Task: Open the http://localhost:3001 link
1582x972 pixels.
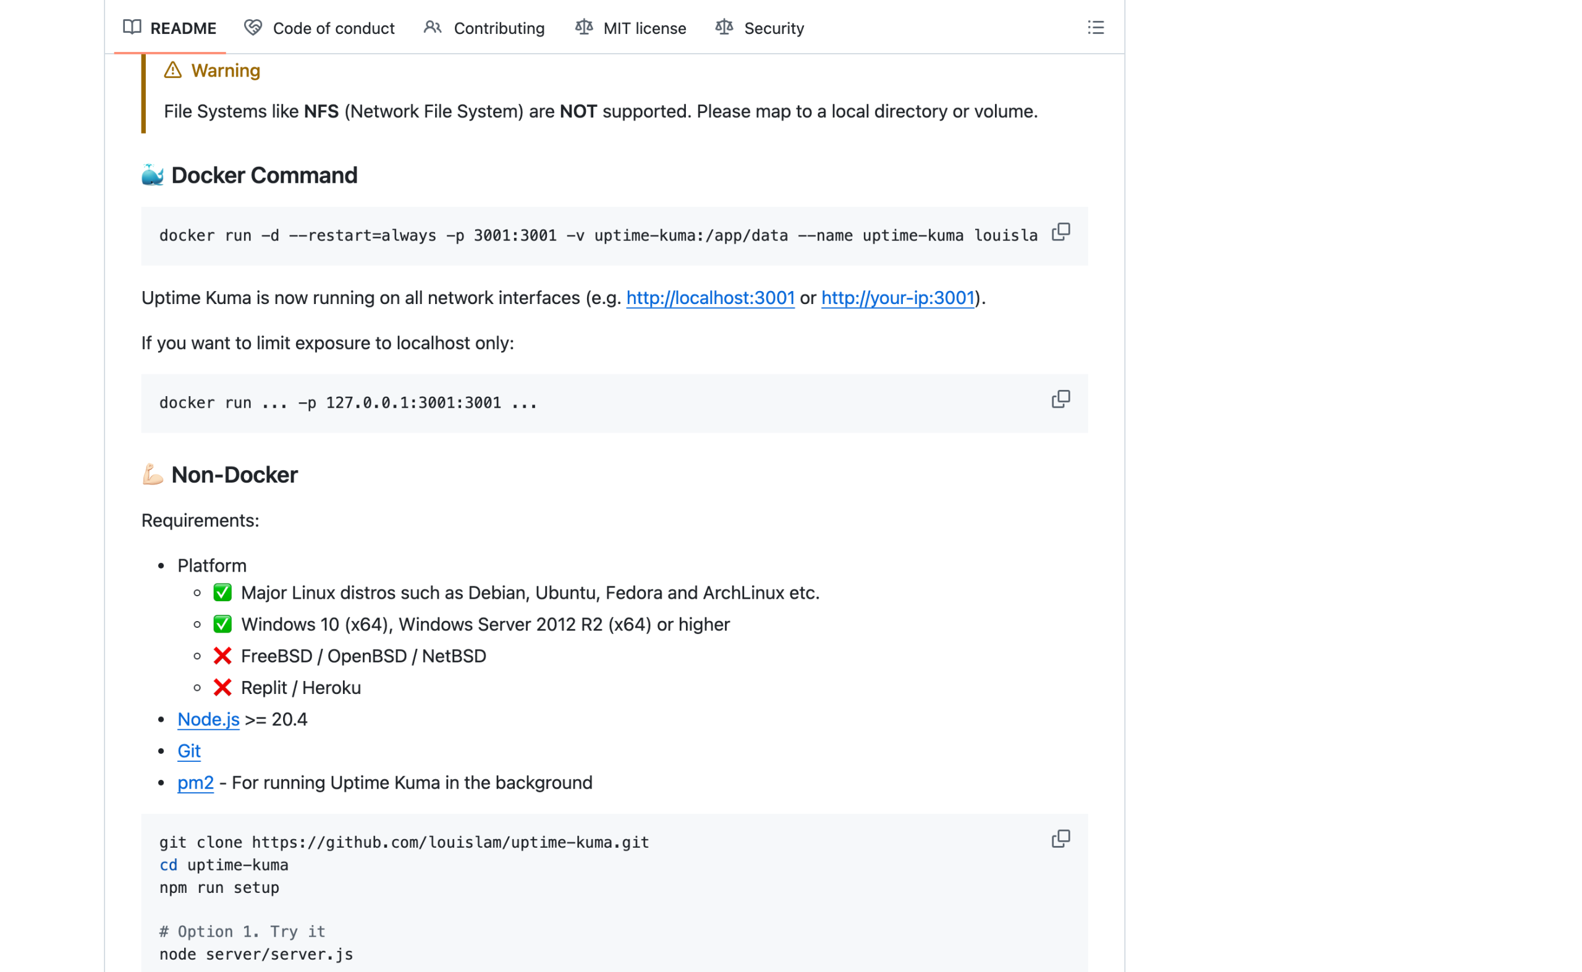Action: click(x=710, y=298)
